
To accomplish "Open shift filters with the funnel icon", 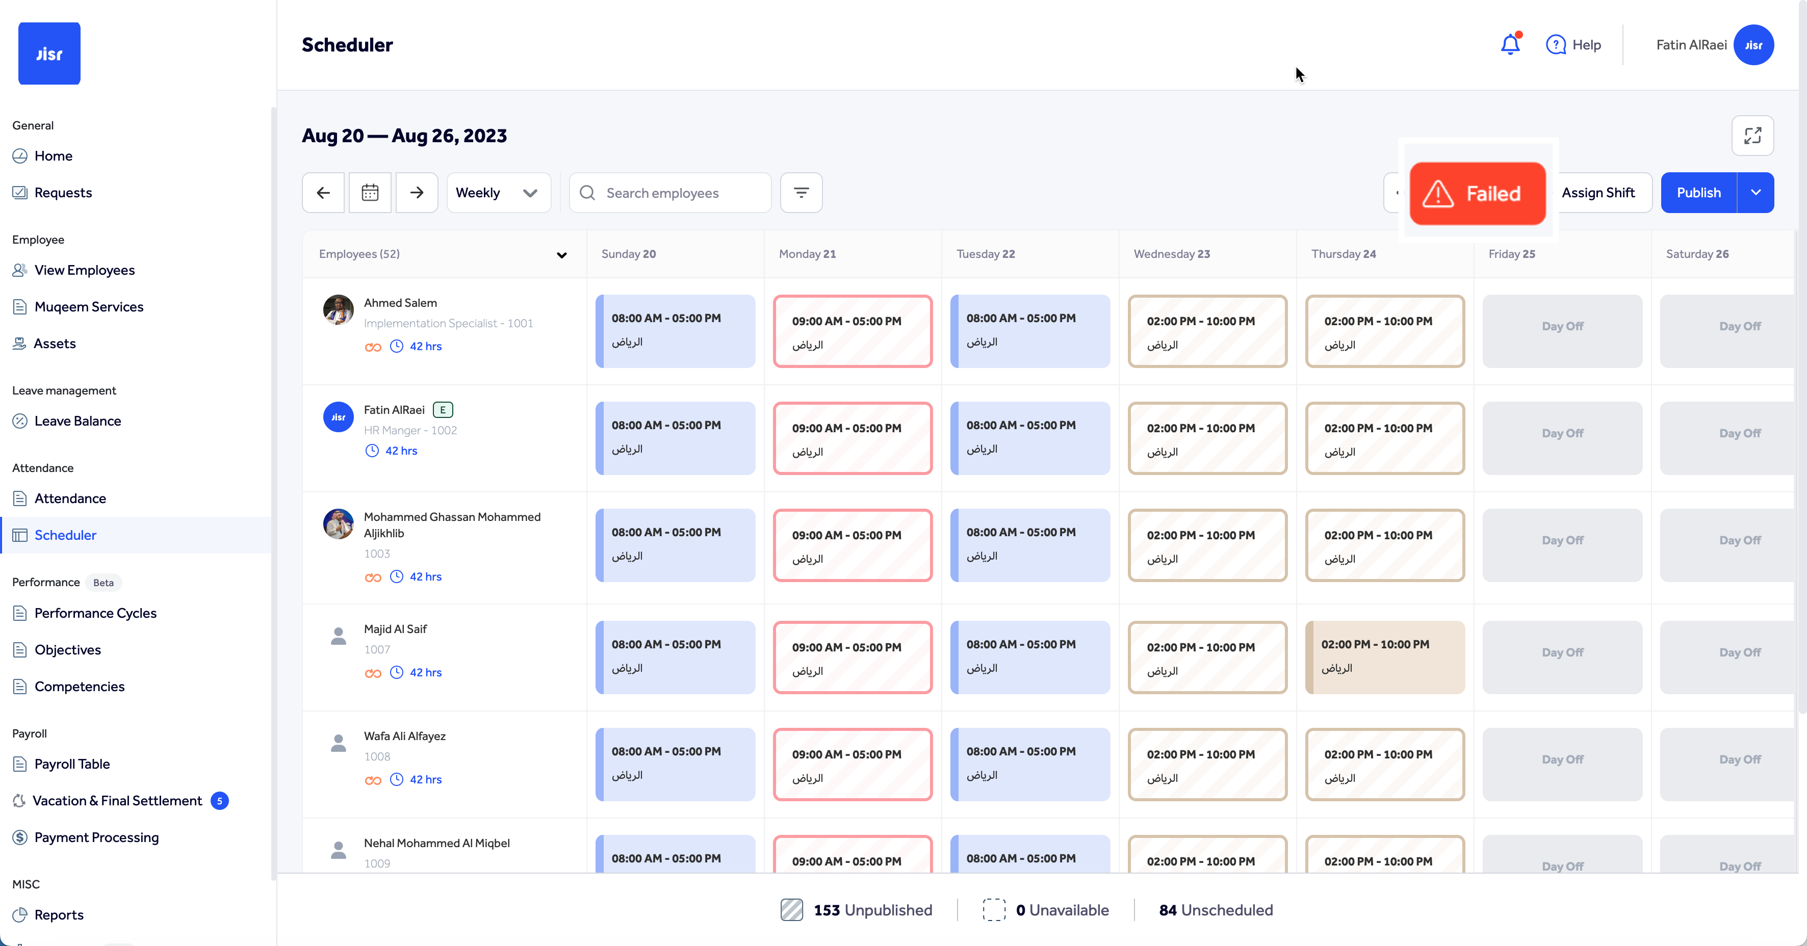I will (801, 192).
